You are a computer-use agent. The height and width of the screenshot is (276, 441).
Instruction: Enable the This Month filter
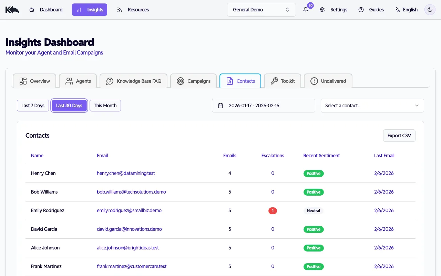(105, 106)
